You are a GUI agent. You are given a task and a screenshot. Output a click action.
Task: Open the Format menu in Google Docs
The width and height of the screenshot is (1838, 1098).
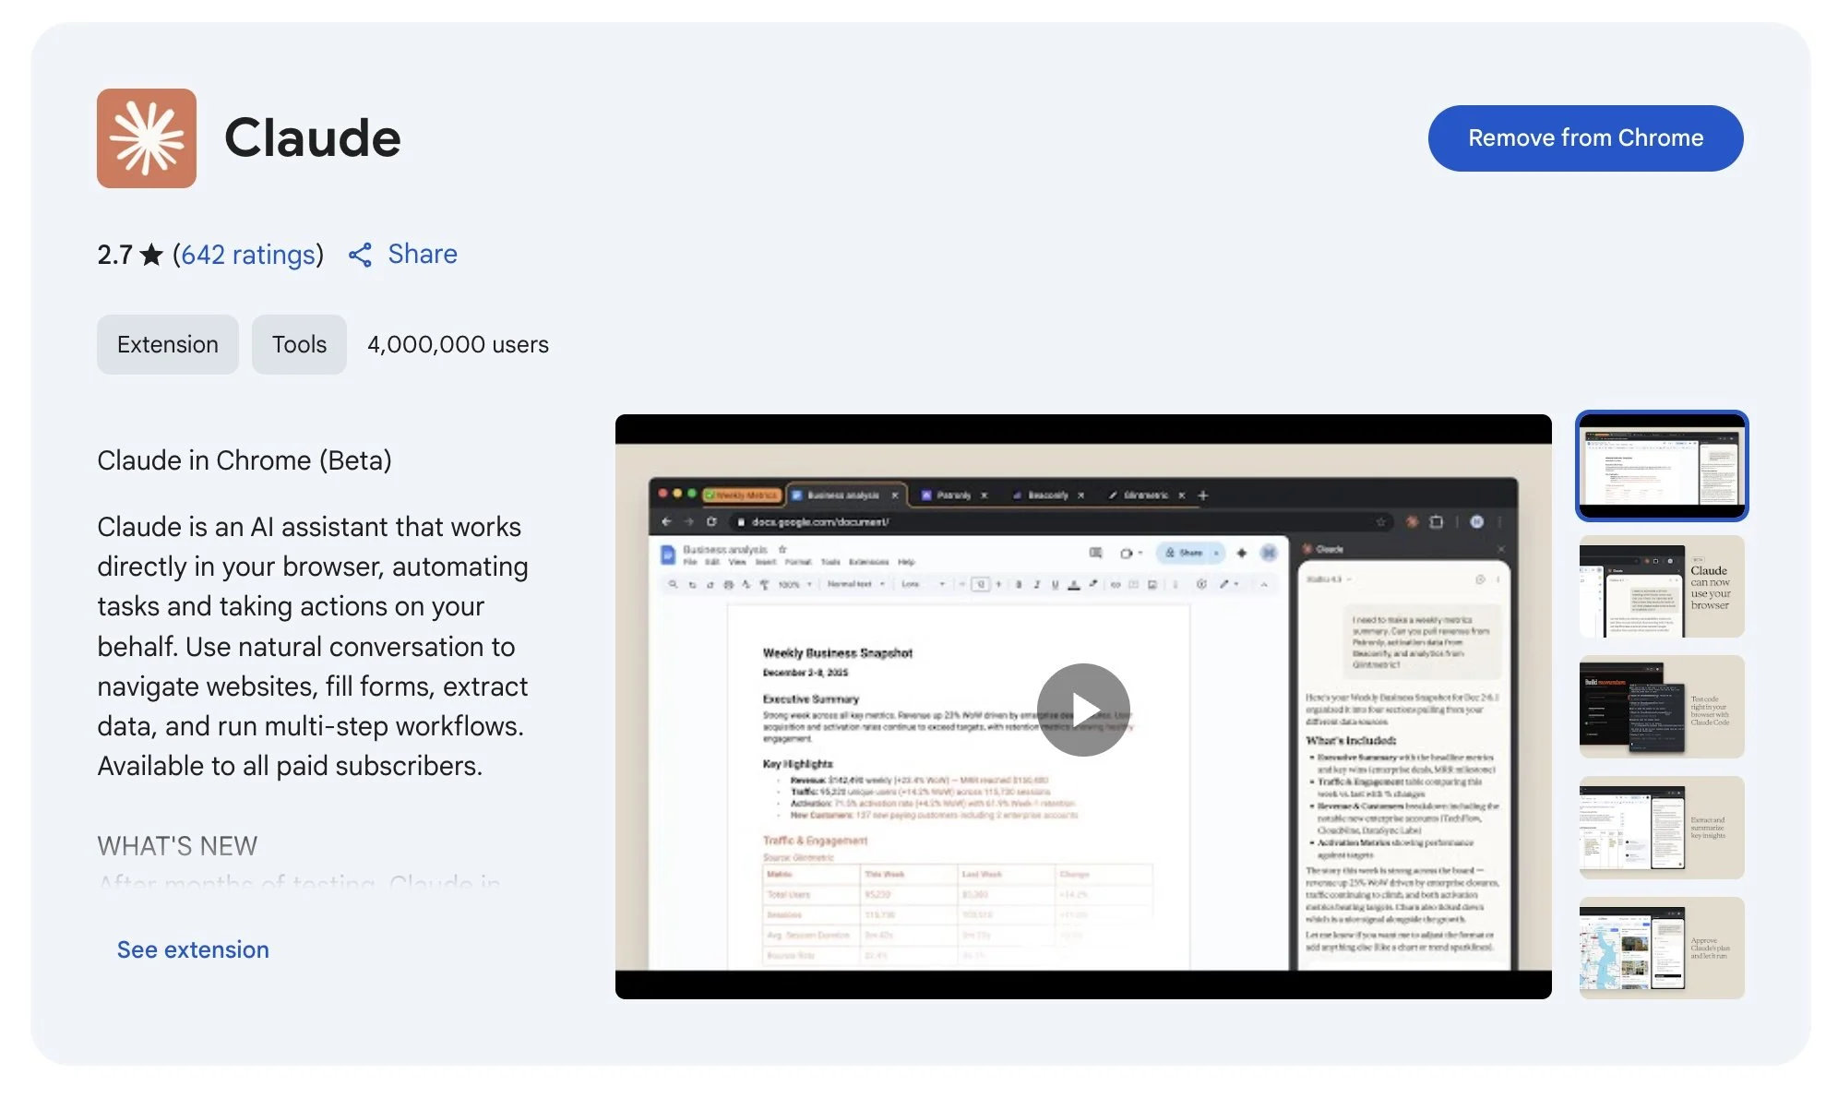798,562
